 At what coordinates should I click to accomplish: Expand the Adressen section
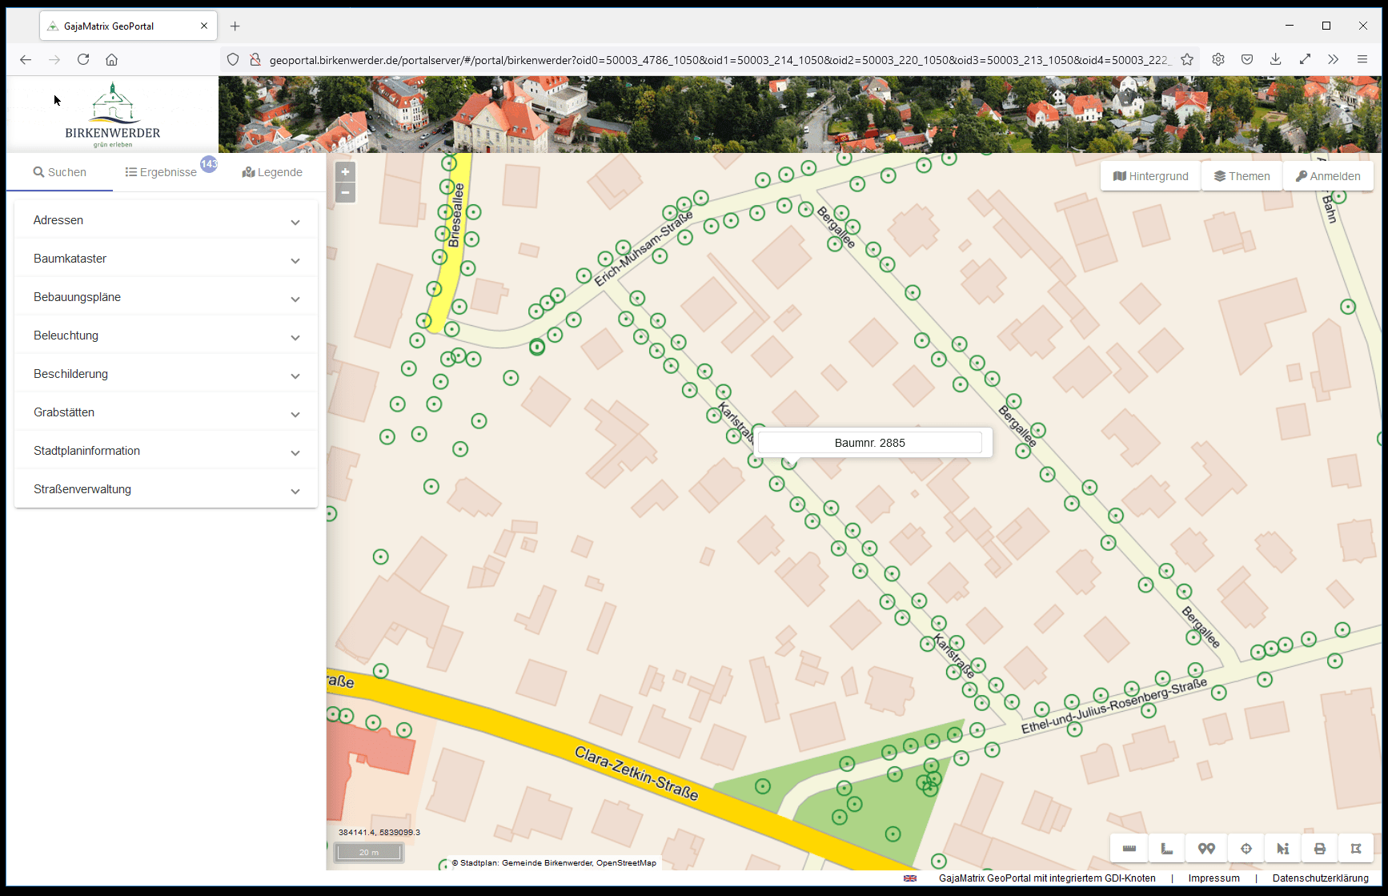click(166, 220)
